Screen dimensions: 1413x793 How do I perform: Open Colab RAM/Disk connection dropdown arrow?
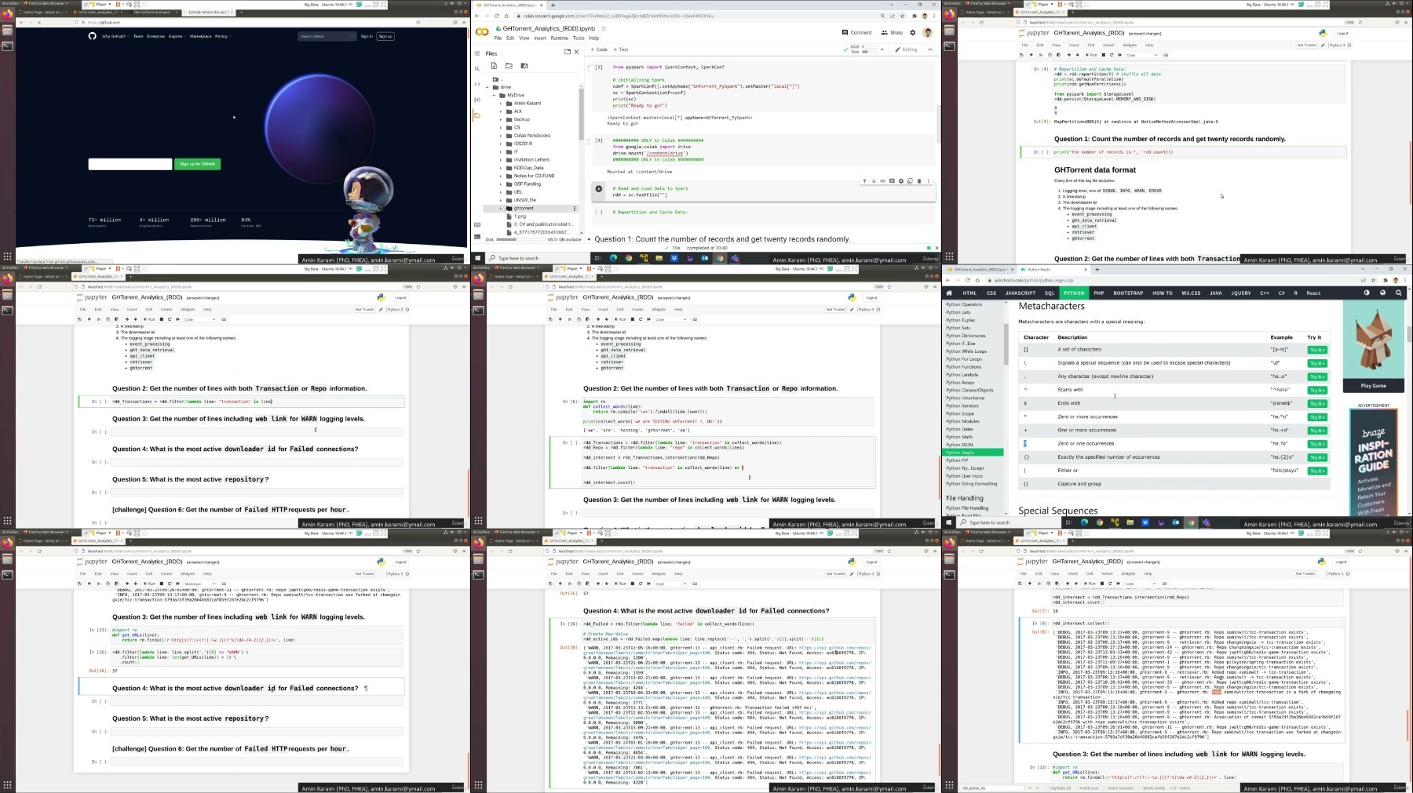click(x=882, y=49)
